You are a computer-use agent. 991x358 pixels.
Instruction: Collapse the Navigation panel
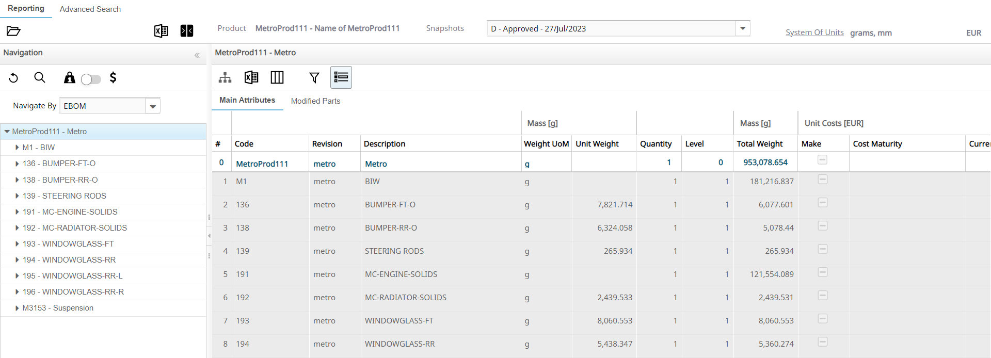197,55
